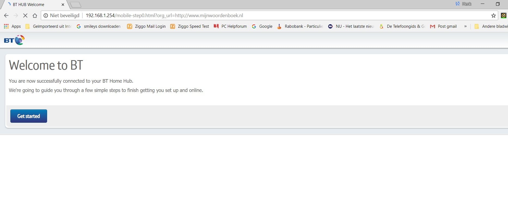Open Post gmail bookmark
This screenshot has height=200, width=508.
tap(443, 26)
